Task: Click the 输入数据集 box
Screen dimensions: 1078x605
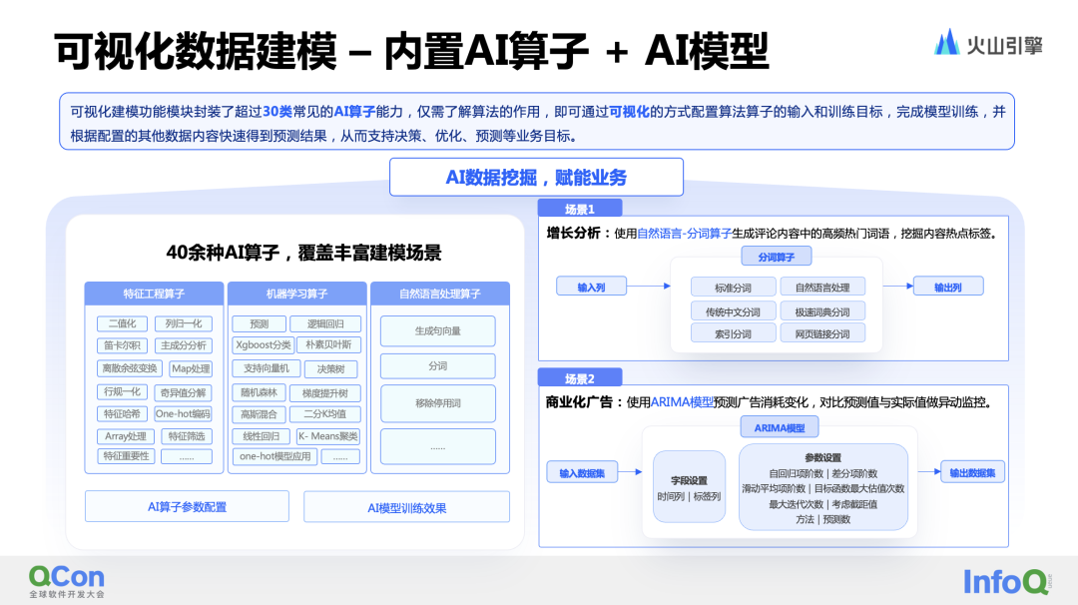Action: [582, 473]
